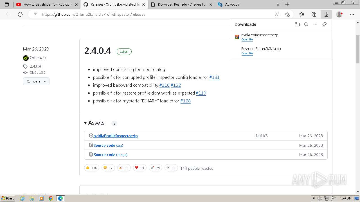Click the github.com address bar URL

[x=93, y=14]
